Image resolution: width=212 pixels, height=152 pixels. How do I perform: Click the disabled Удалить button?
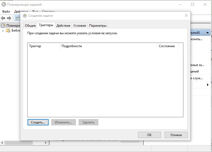pos(88,122)
